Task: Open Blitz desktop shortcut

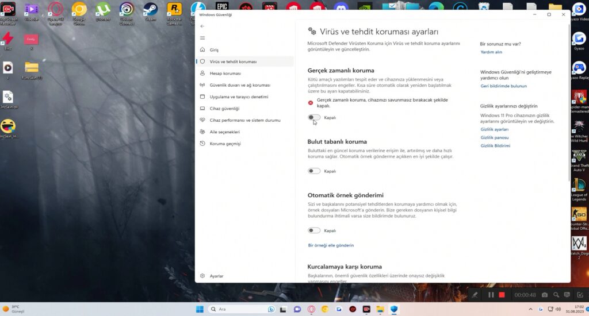Action: (x=8, y=41)
